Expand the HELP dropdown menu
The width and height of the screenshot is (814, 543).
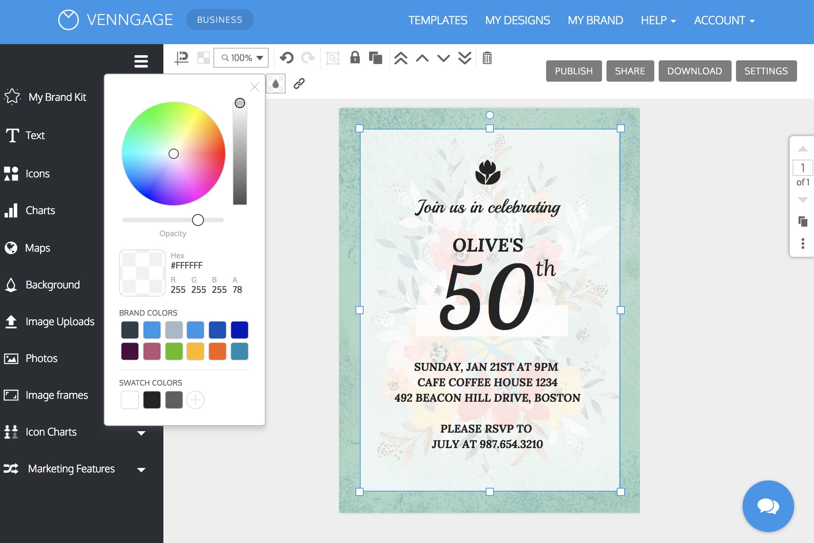pyautogui.click(x=658, y=20)
